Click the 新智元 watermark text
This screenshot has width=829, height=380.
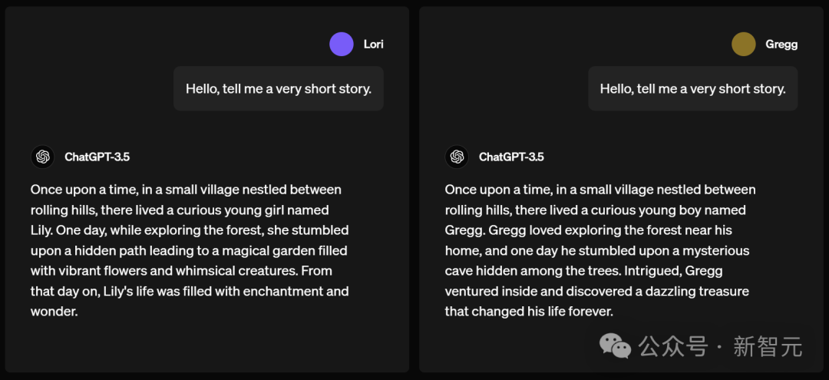768,347
